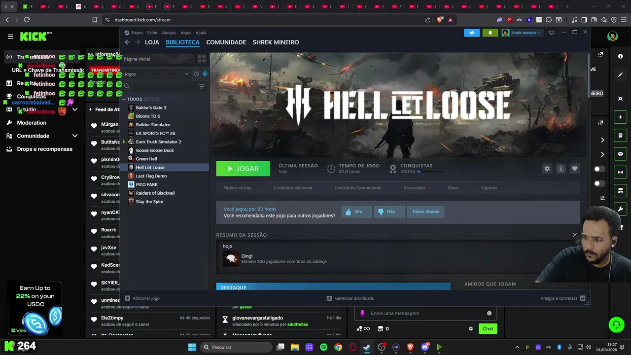Go back in Steam navigation
The height and width of the screenshot is (355, 631).
tap(127, 42)
